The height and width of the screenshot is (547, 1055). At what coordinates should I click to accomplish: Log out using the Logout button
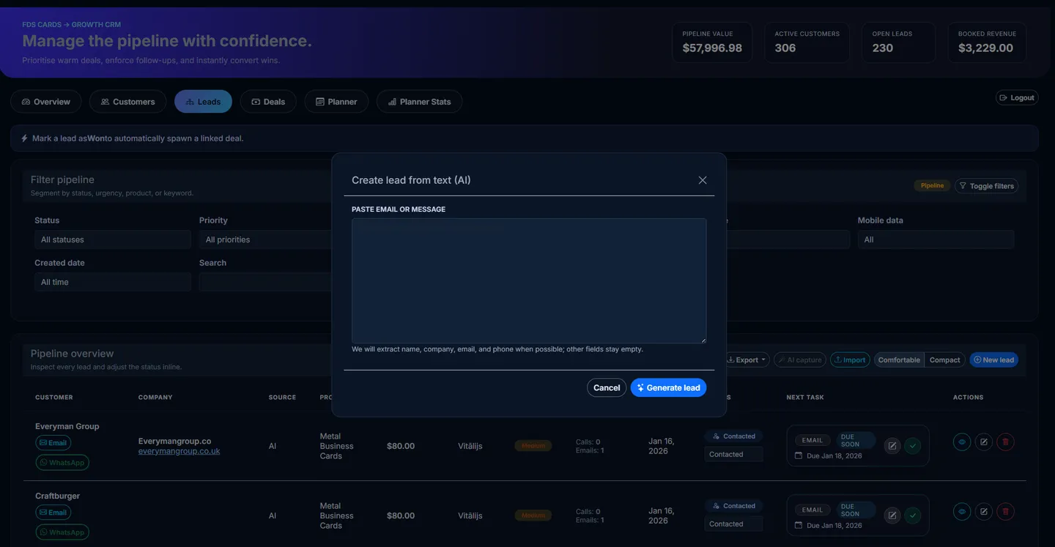tap(1017, 97)
